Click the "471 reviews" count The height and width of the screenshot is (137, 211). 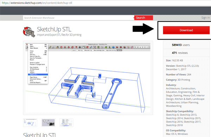point(180,53)
